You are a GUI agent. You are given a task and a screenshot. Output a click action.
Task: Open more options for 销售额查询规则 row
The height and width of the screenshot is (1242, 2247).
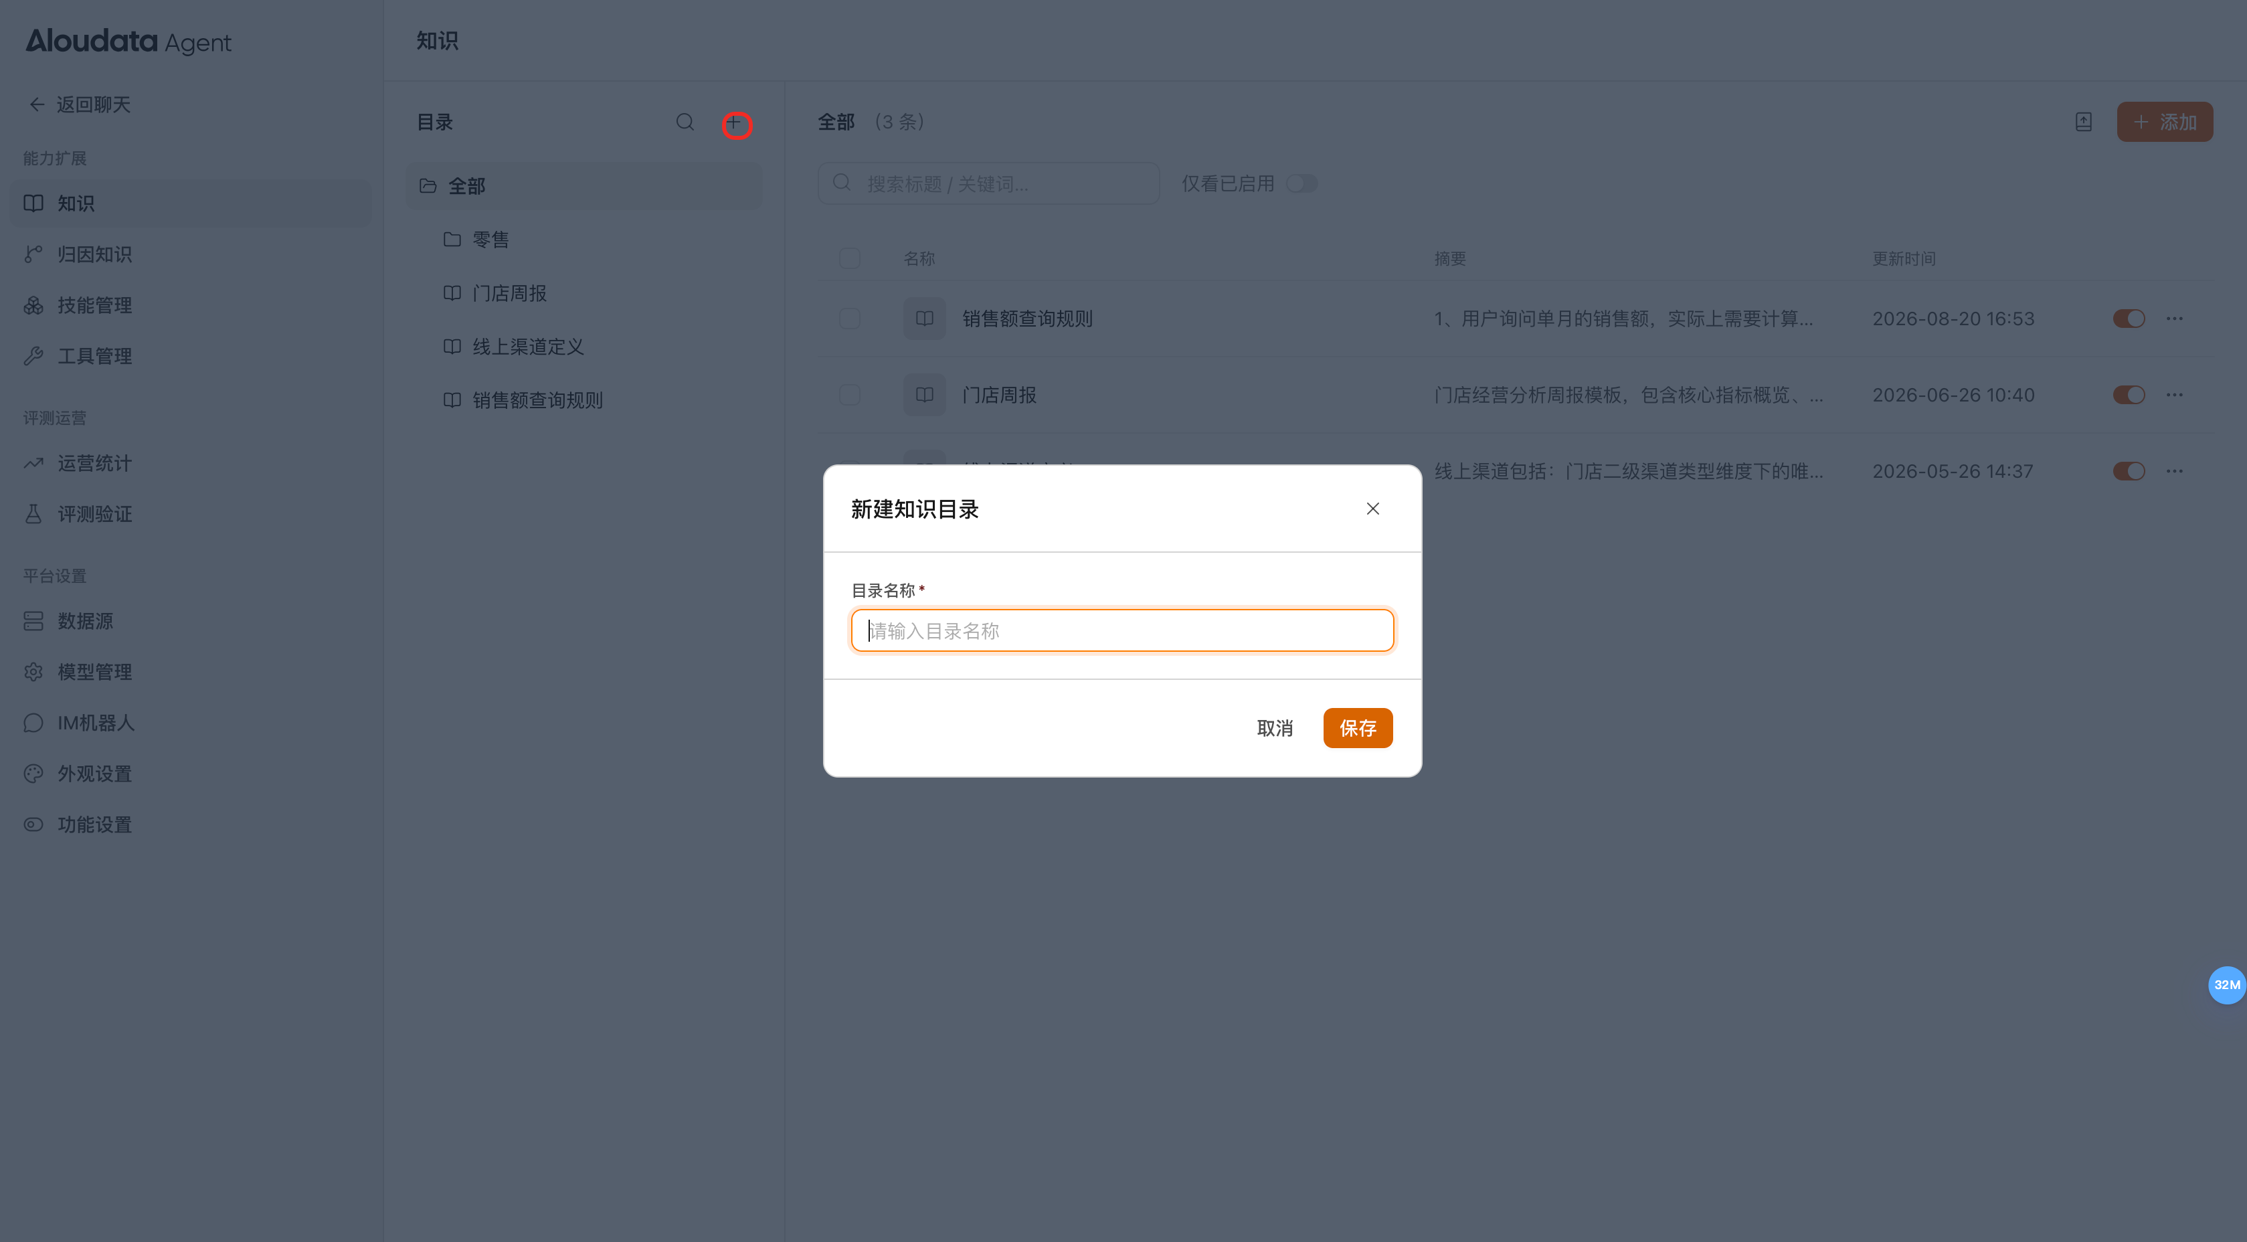[x=2175, y=319]
